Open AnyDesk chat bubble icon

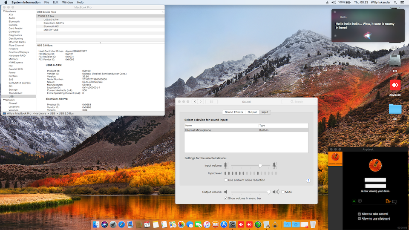coord(395,201)
